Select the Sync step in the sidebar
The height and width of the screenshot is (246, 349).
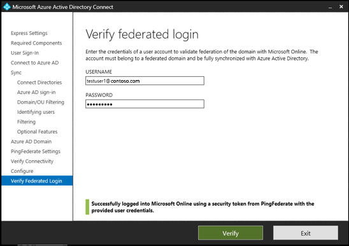16,72
